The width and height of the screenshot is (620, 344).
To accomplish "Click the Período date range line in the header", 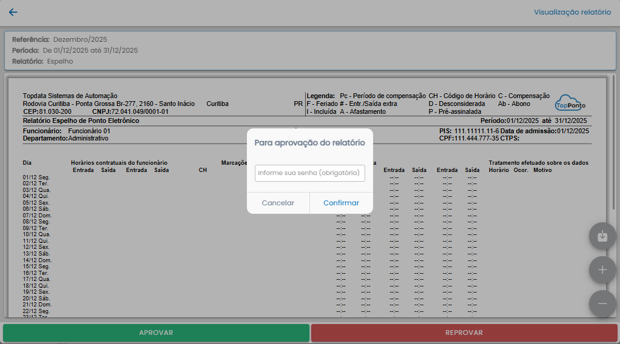I will point(75,50).
